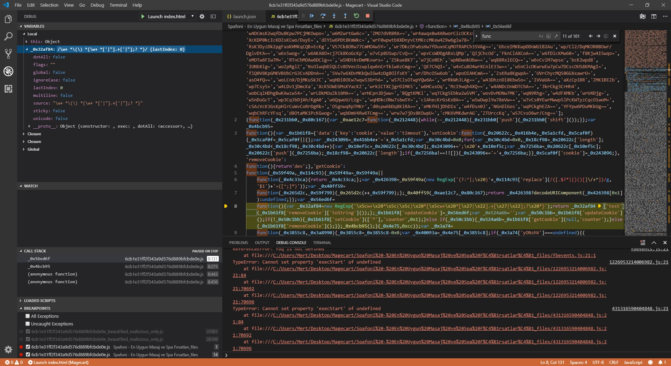This screenshot has width=671, height=366.
Task: Click Step Into in the debug toolbar
Action: pos(334,16)
